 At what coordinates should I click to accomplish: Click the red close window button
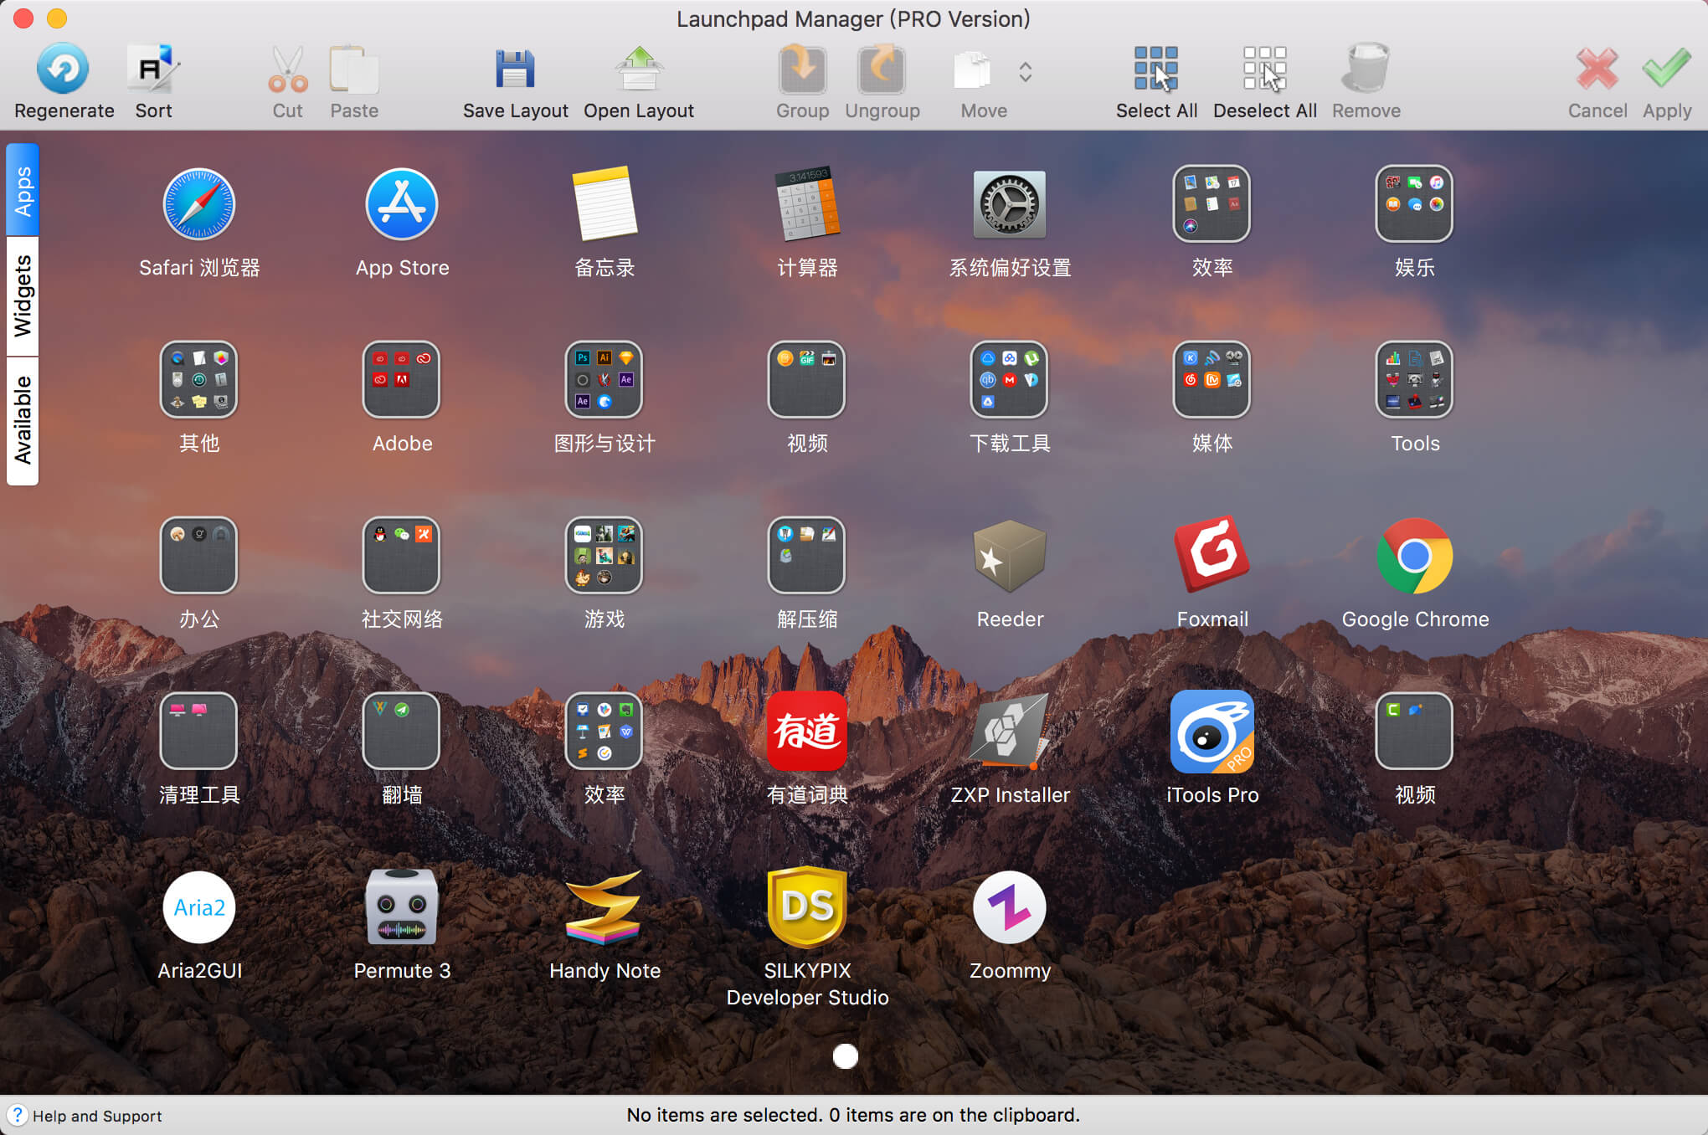pos(23,18)
